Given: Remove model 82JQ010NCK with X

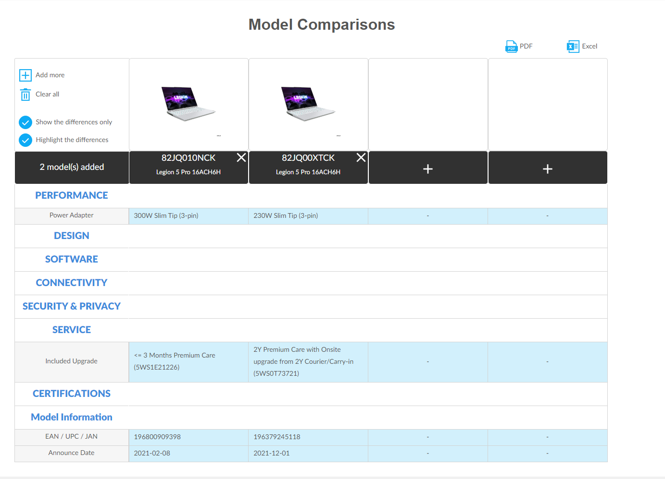Looking at the screenshot, I should (241, 157).
